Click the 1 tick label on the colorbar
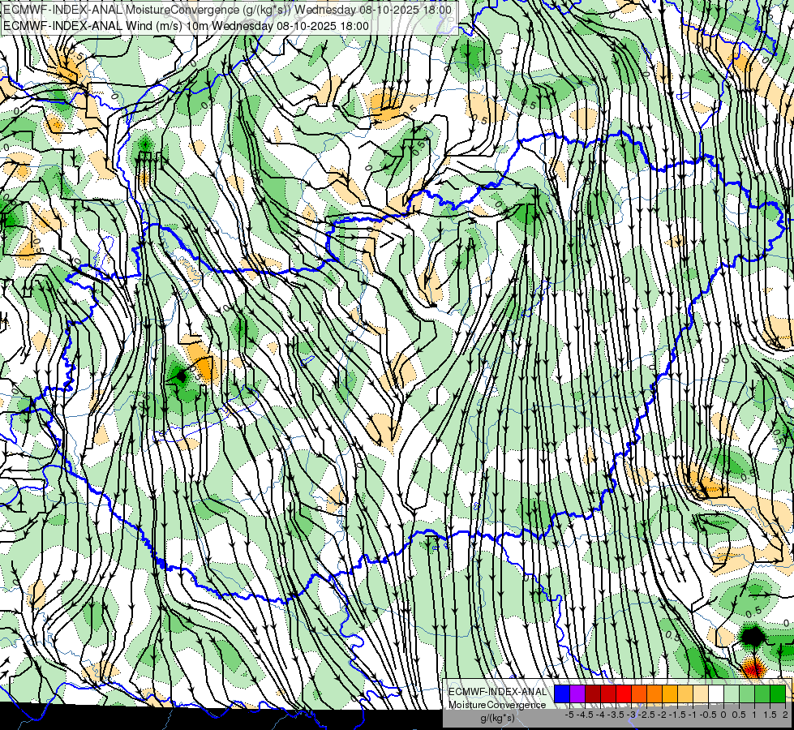The width and height of the screenshot is (794, 730). tap(754, 715)
